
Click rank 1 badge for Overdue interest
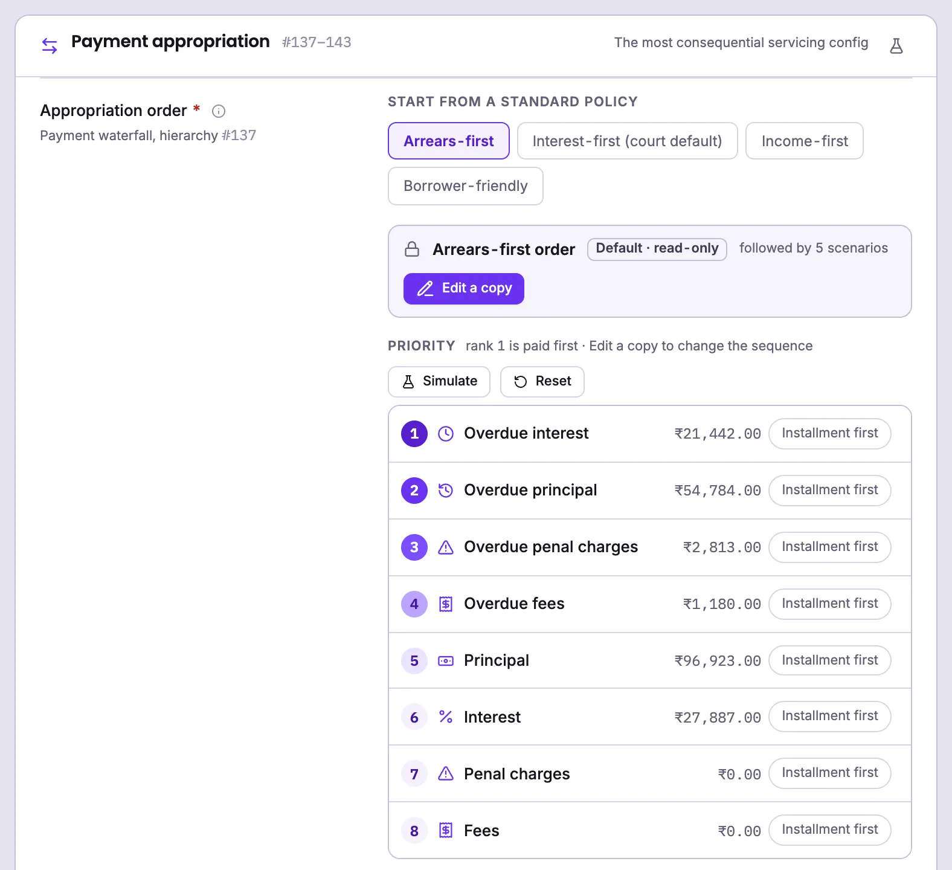click(414, 434)
